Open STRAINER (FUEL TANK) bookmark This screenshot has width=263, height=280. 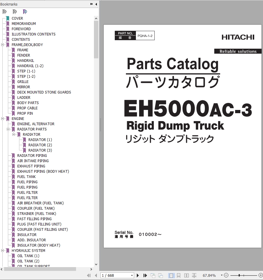[x=37, y=213]
